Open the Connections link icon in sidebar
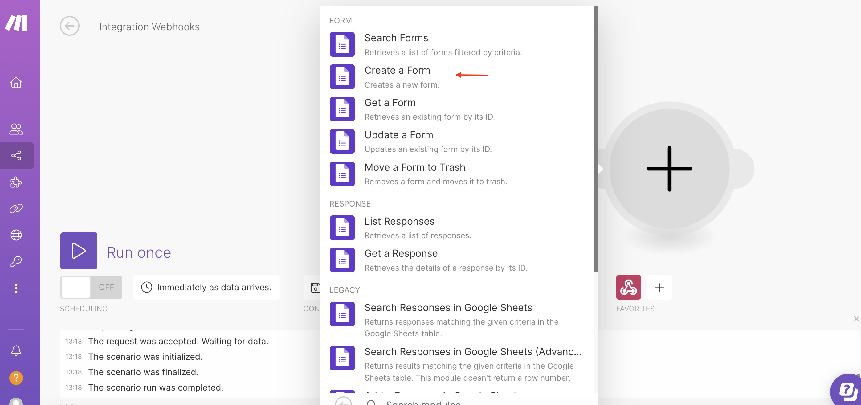Viewport: 861px width, 405px height. [x=16, y=209]
